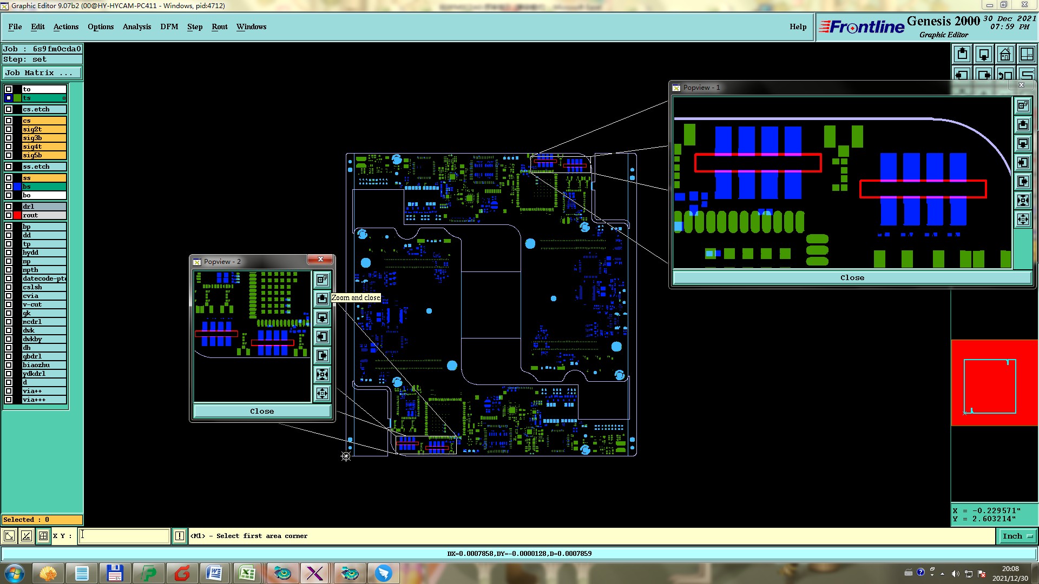Toggle checkbox for the rout layer

click(x=9, y=215)
